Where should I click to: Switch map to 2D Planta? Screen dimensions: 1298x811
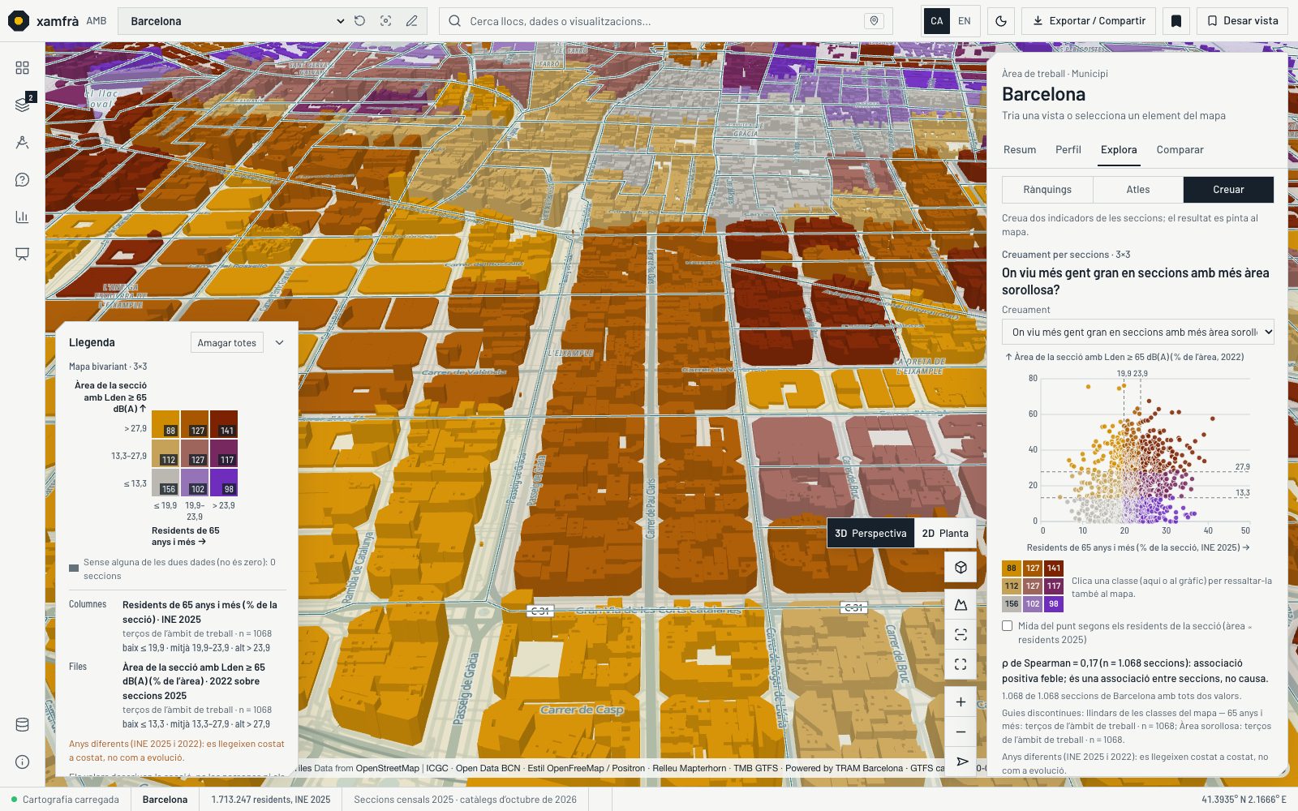[x=945, y=533]
